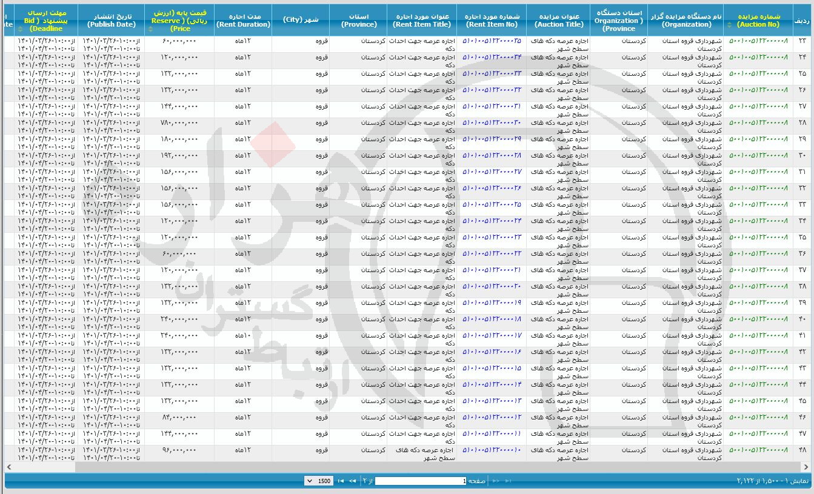Image resolution: width=814 pixels, height=494 pixels.
Task: Click the Rent Duration column header
Action: 243,20
